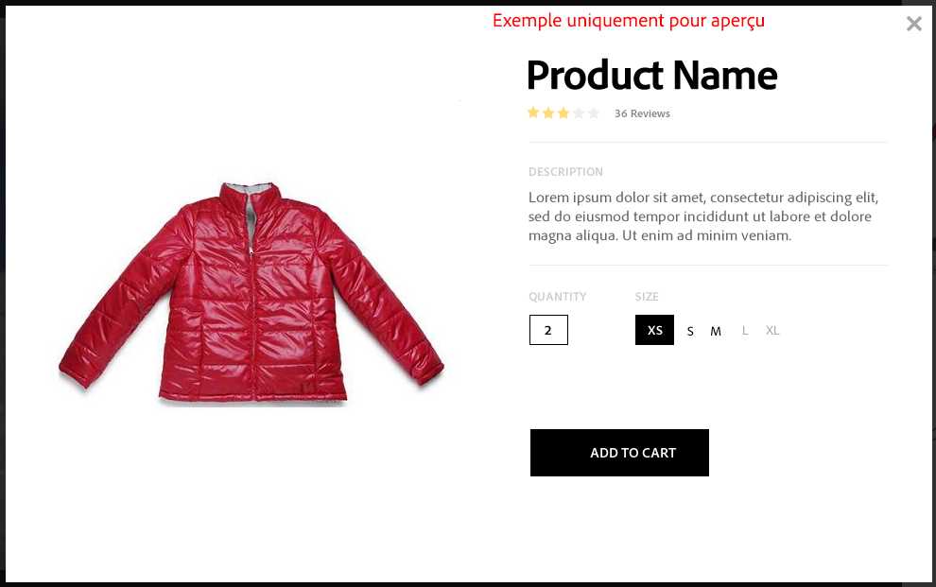This screenshot has height=587, width=936.
Task: Click the second rating star
Action: pos(548,112)
